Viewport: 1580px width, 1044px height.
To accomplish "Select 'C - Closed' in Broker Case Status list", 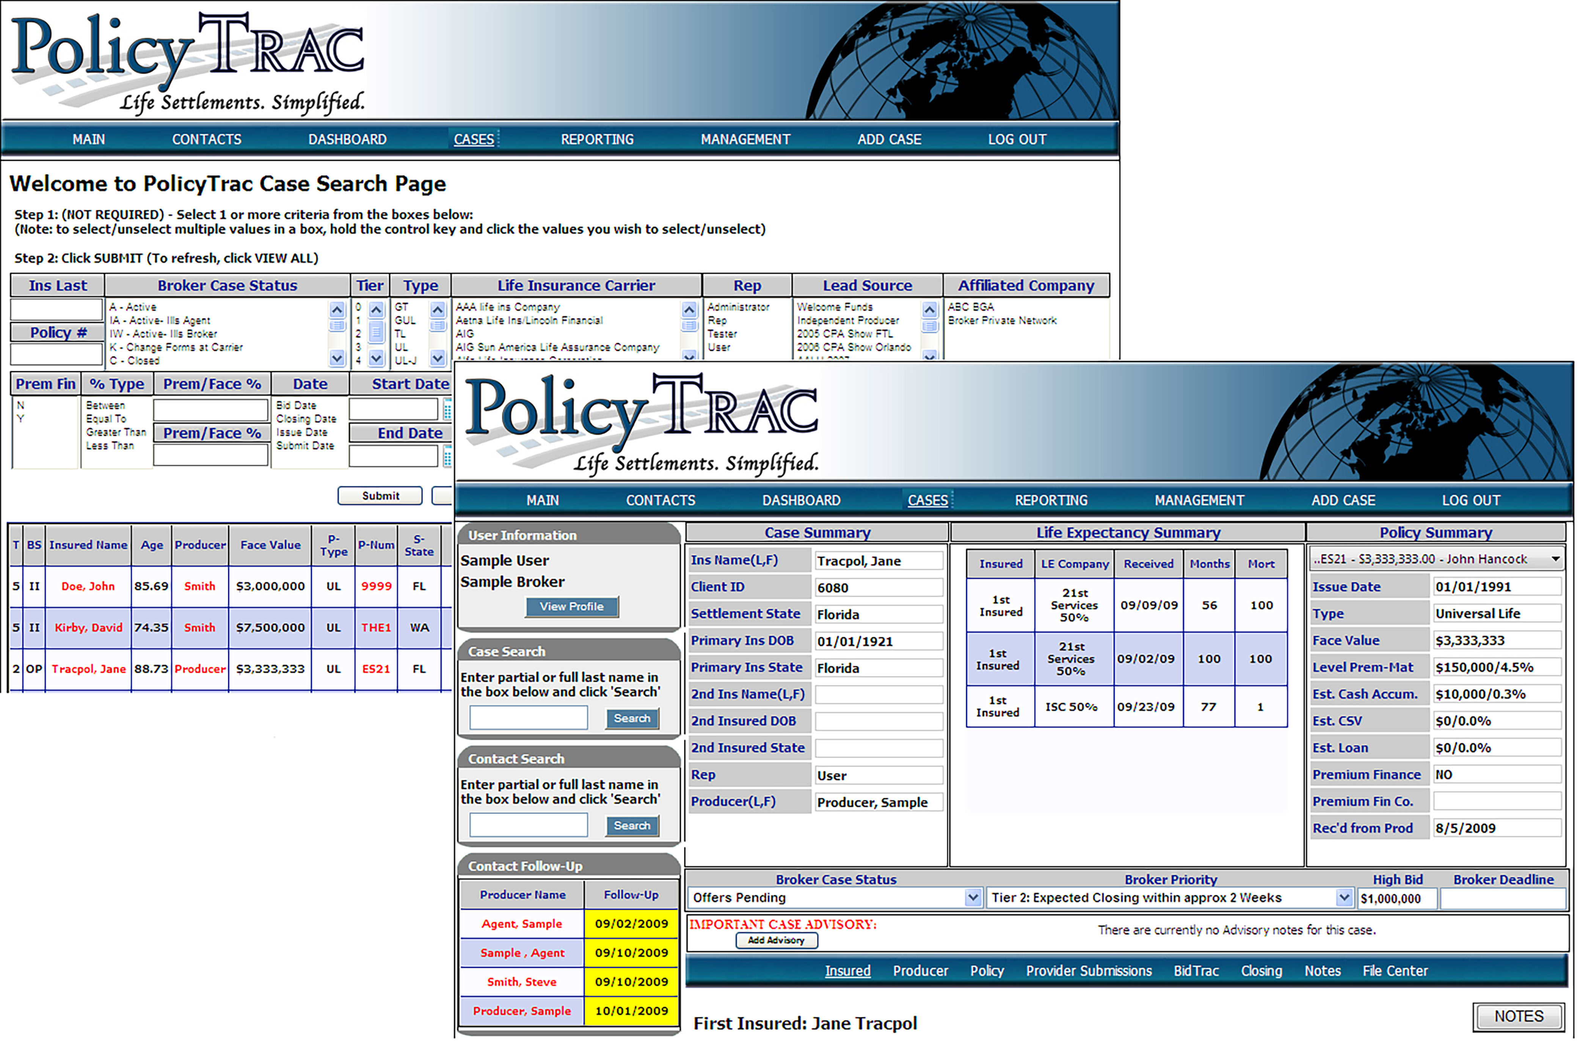I will coord(135,360).
